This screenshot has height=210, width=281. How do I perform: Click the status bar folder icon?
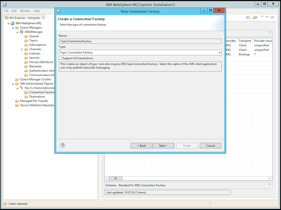coord(5,203)
